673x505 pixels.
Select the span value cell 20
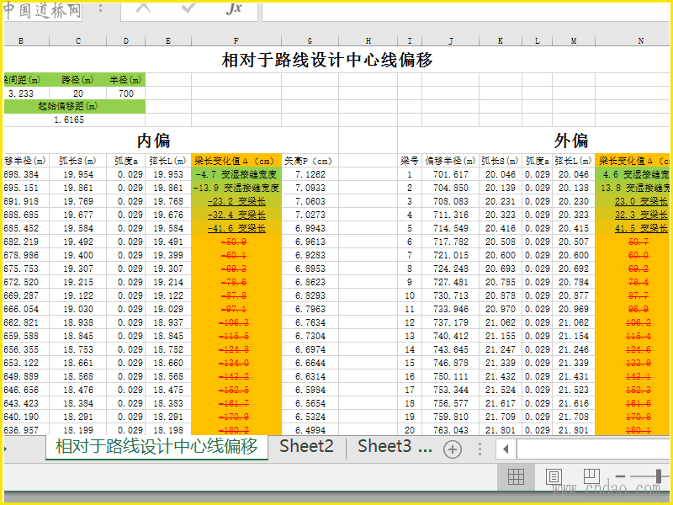point(77,93)
